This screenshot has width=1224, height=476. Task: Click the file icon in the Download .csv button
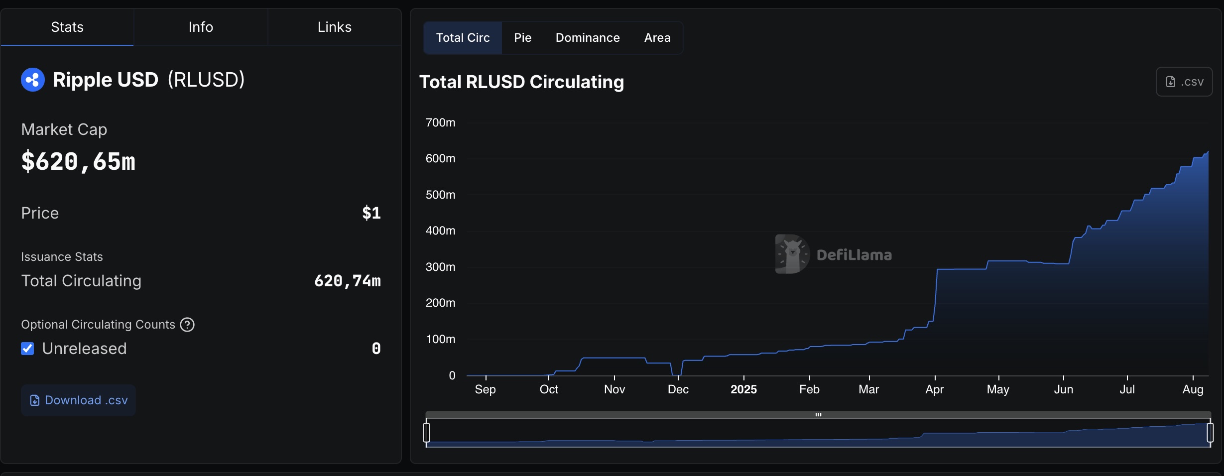[35, 400]
